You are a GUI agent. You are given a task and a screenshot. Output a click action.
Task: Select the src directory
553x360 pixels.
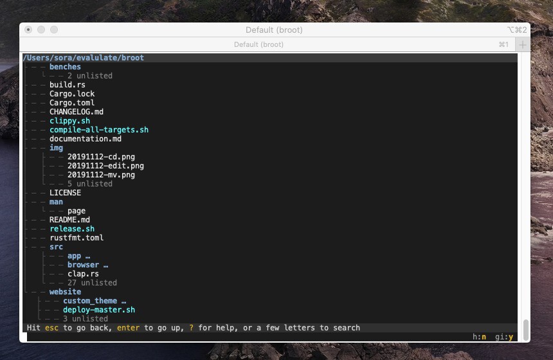click(56, 247)
